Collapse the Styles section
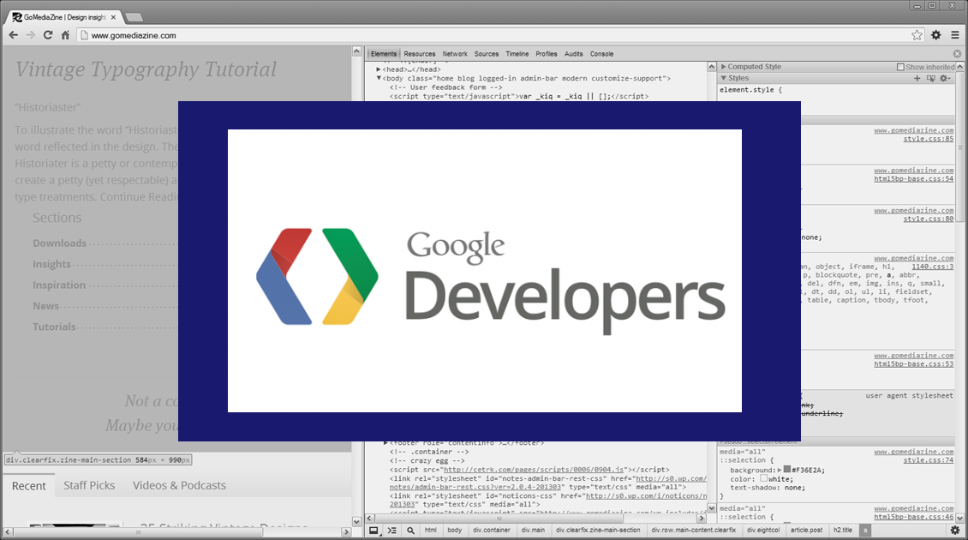Image resolution: width=968 pixels, height=540 pixels. click(723, 78)
